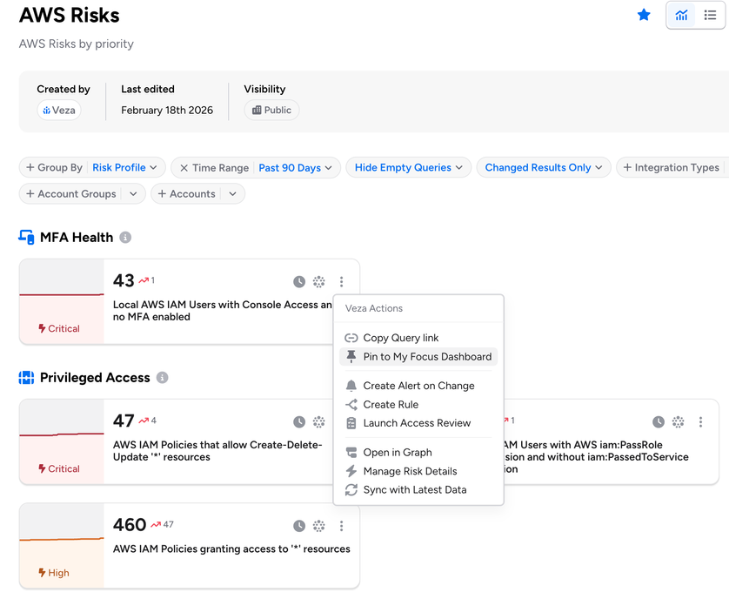The width and height of the screenshot is (729, 599).
Task: Select Copy Query link menu item
Action: (x=418, y=338)
